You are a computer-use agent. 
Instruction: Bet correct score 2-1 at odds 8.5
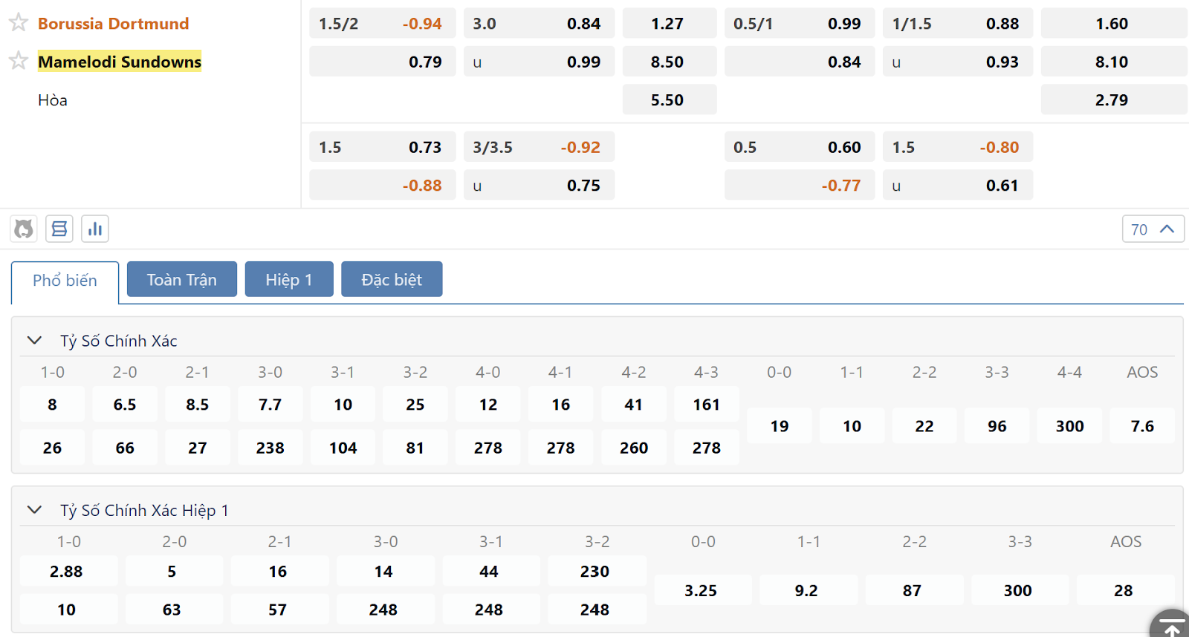click(x=198, y=405)
